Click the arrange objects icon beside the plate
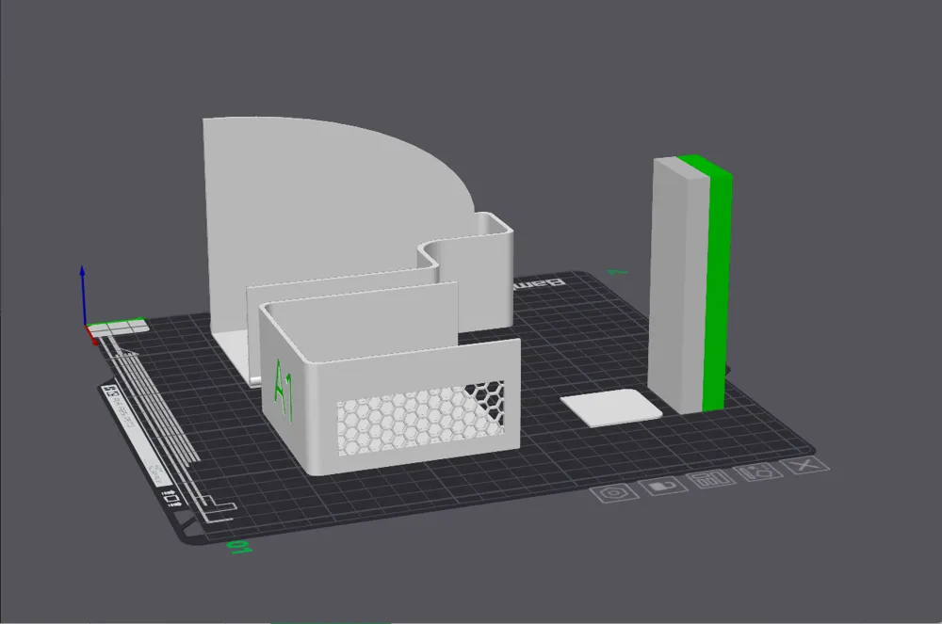The height and width of the screenshot is (624, 942). [706, 479]
